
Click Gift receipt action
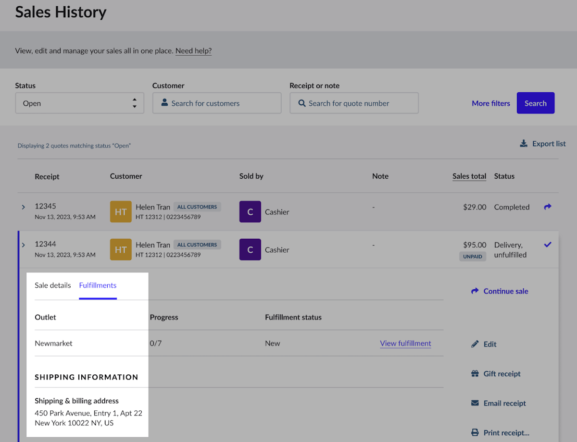(496, 374)
